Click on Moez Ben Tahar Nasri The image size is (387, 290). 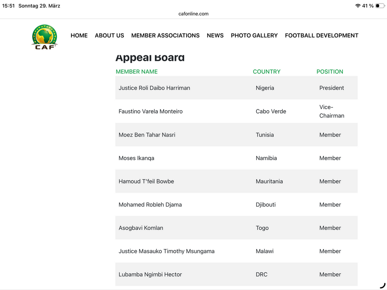click(x=147, y=135)
